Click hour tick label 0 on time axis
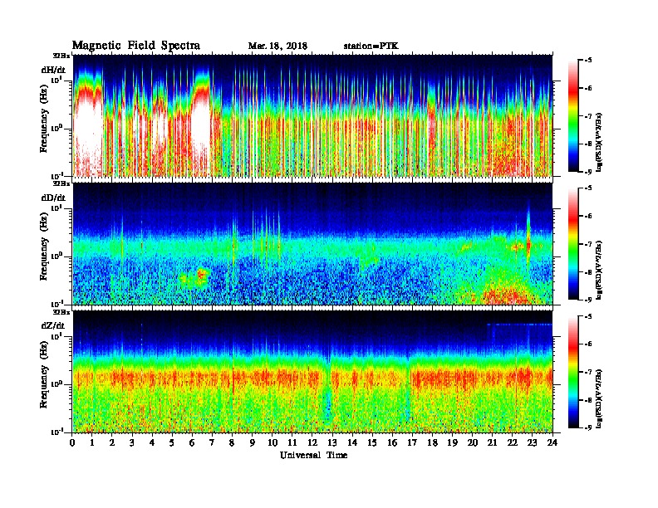The height and width of the screenshot is (508, 658). (x=72, y=442)
